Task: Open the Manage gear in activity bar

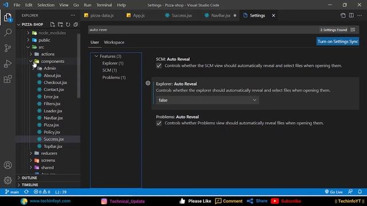Action: click(x=7, y=180)
